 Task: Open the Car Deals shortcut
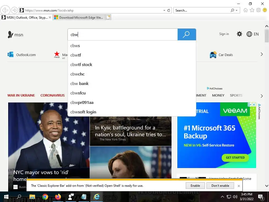point(221,55)
